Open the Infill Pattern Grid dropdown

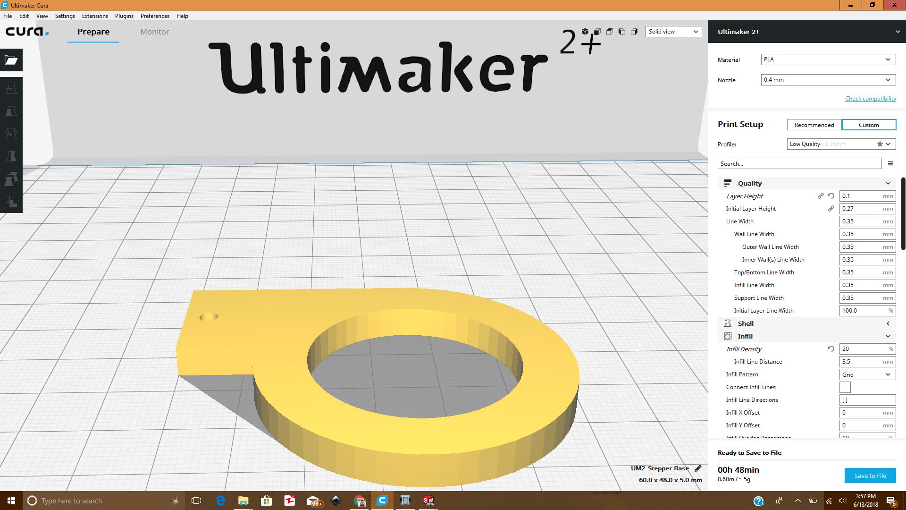(867, 374)
